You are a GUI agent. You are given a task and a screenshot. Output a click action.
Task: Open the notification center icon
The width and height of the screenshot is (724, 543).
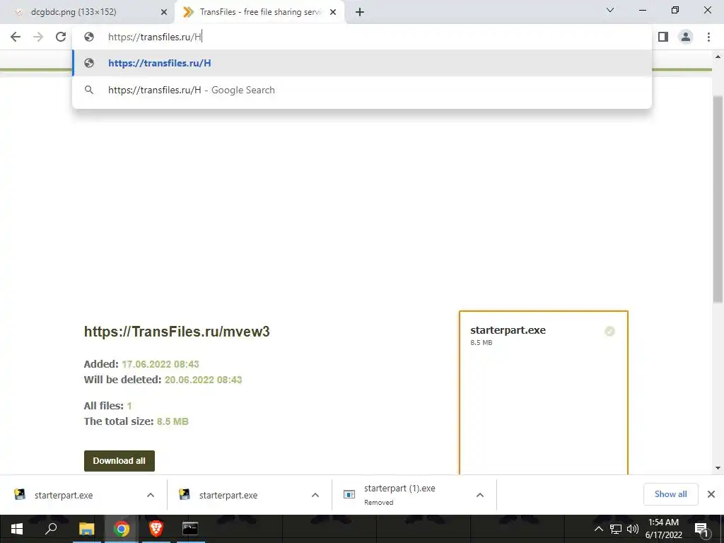point(701,529)
